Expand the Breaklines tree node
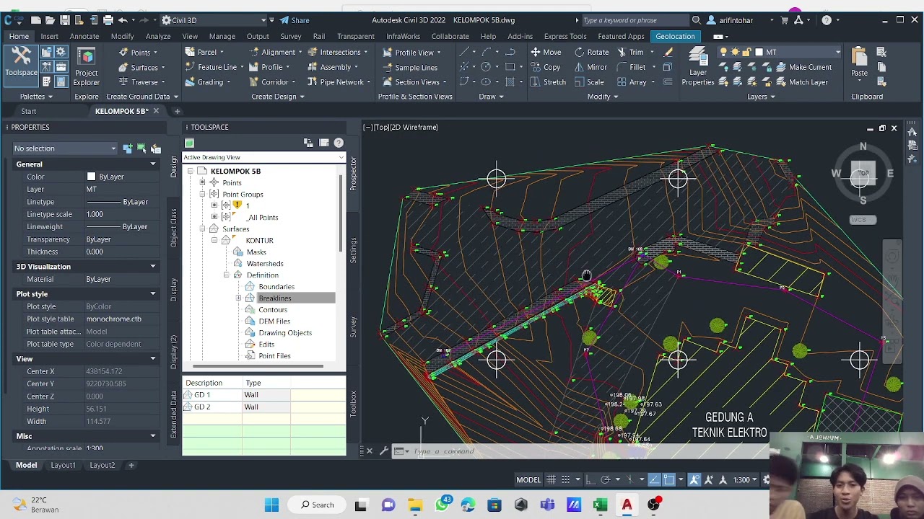Viewport: 924px width, 519px height. point(238,298)
